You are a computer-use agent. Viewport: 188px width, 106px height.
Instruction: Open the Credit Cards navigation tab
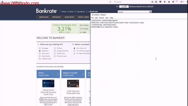click(x=83, y=17)
